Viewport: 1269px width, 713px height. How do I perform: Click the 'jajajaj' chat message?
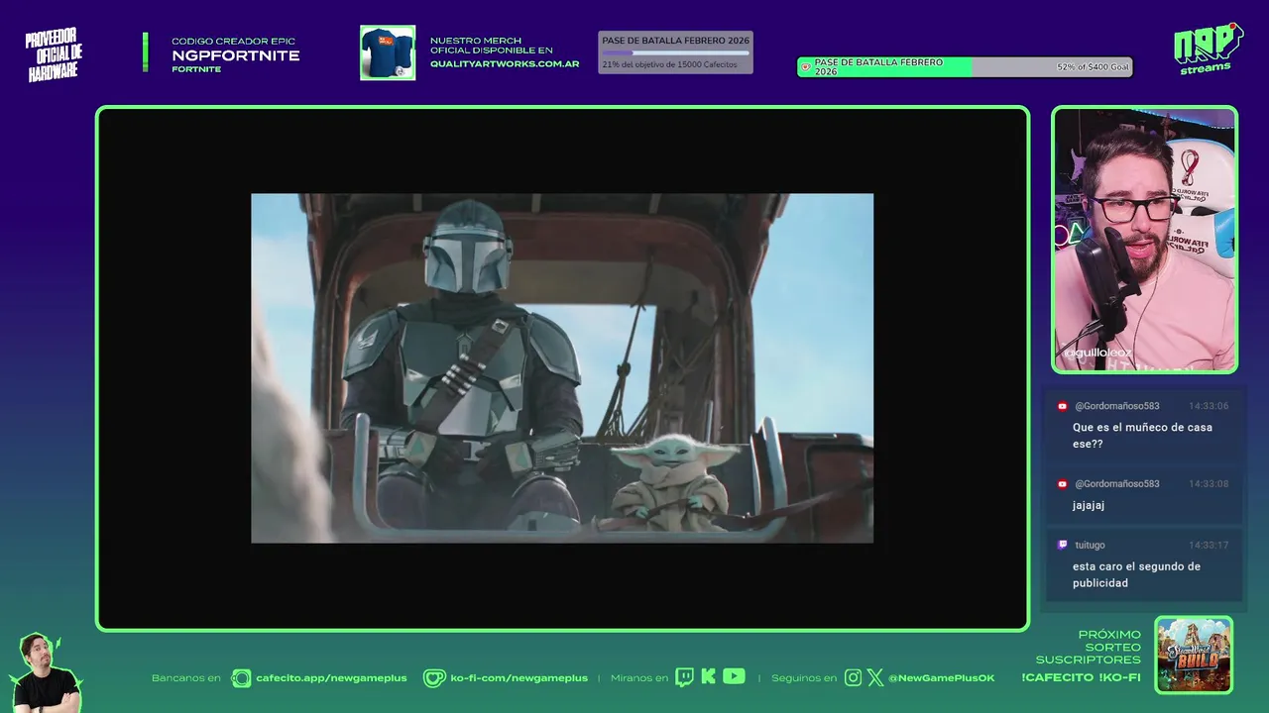(1089, 505)
